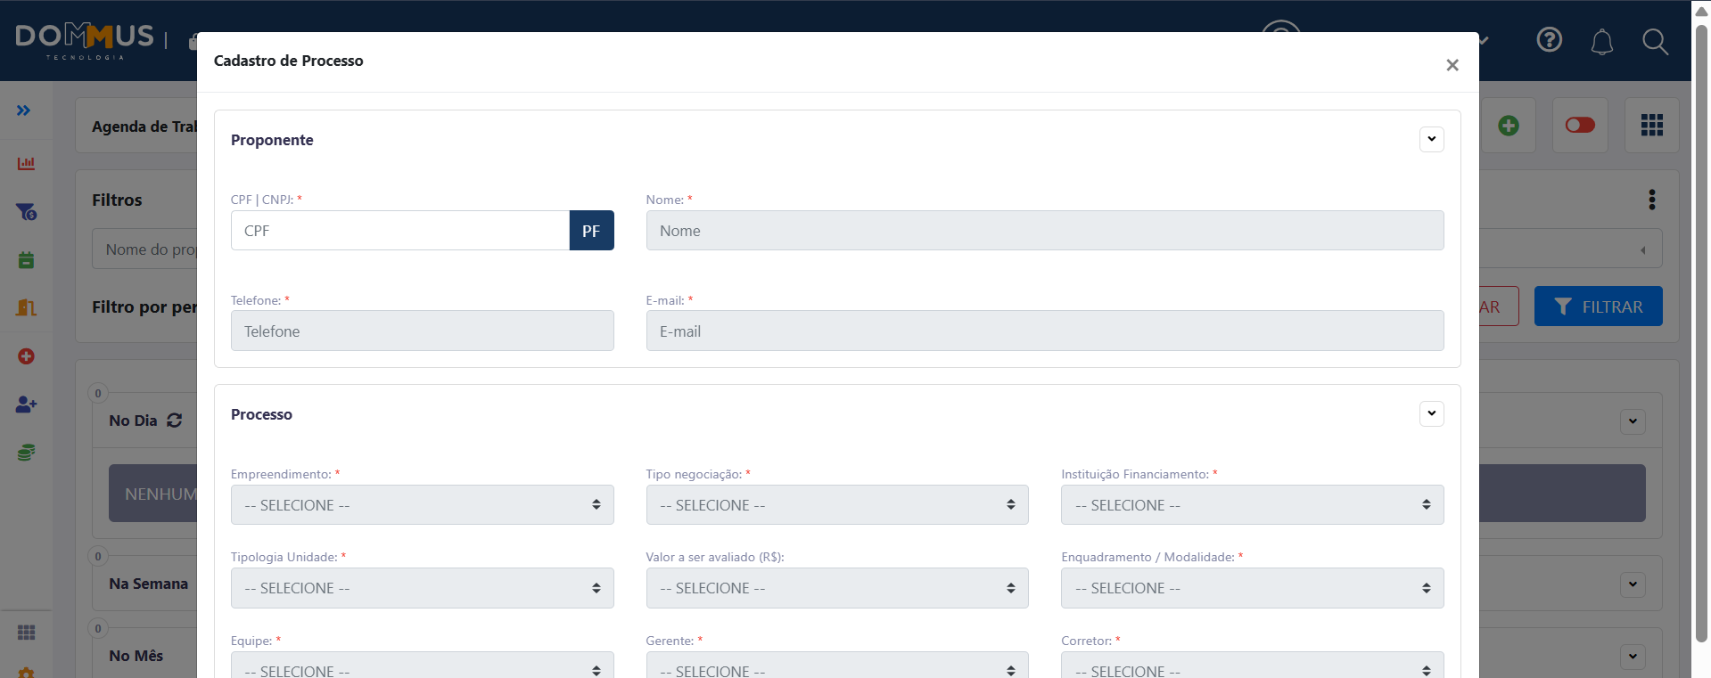The height and width of the screenshot is (678, 1711).
Task: Collapse the Processo section
Action: point(1431,413)
